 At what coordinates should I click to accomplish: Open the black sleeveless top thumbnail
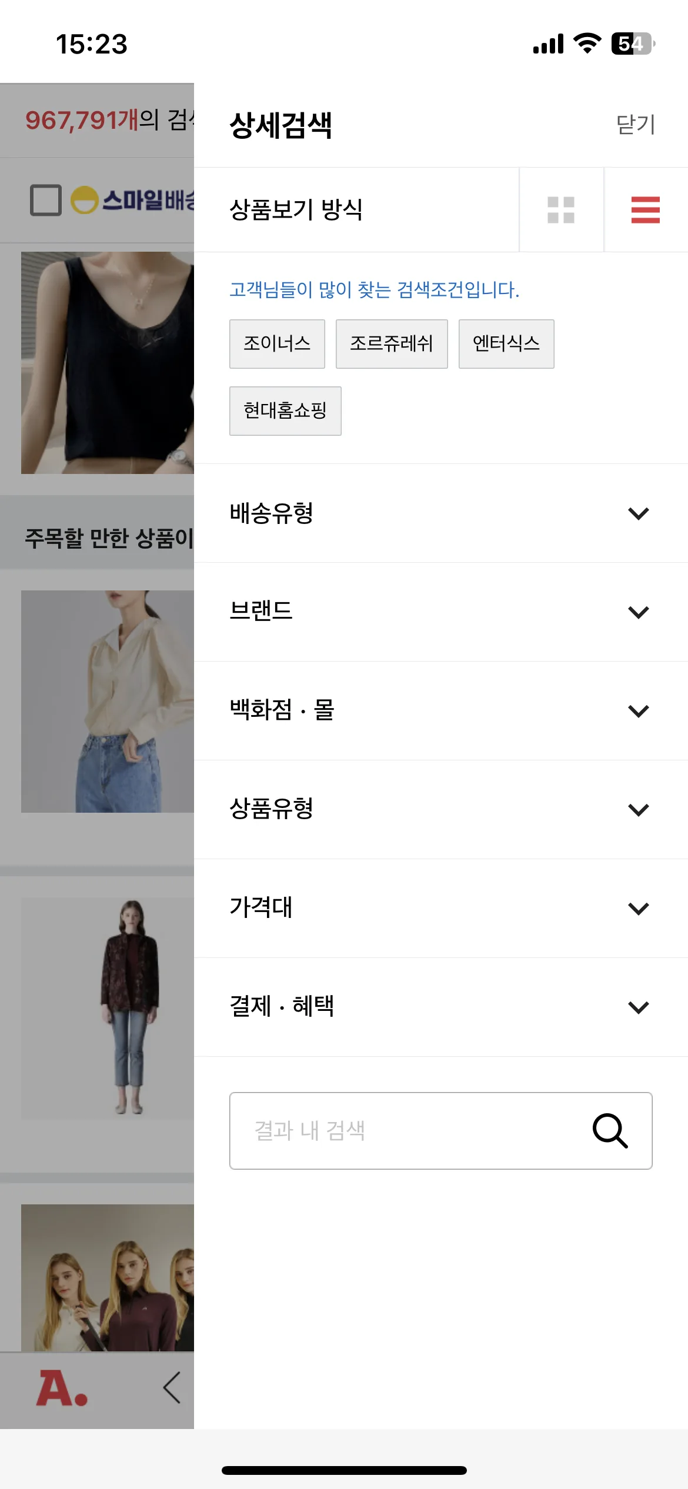(108, 363)
